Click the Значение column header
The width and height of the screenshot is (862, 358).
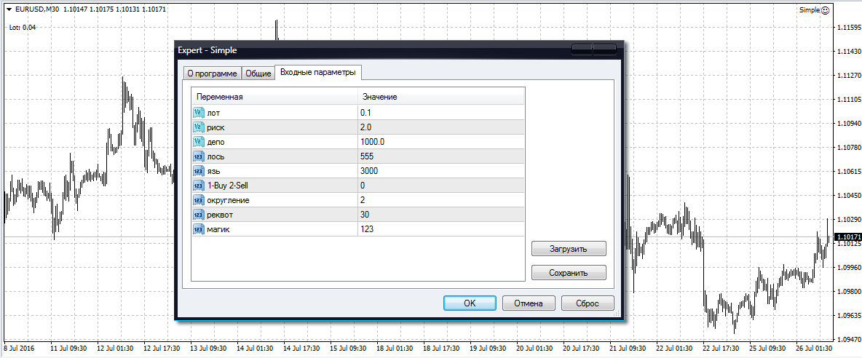coord(440,98)
